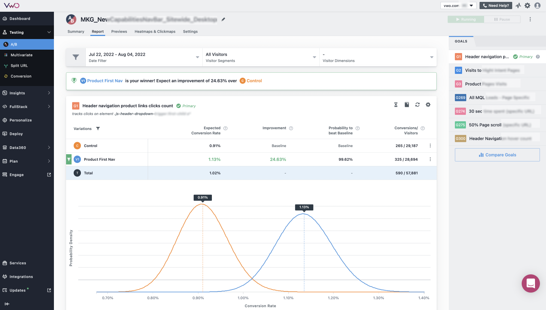Open the Conversion testing section
546x310 pixels.
[21, 76]
